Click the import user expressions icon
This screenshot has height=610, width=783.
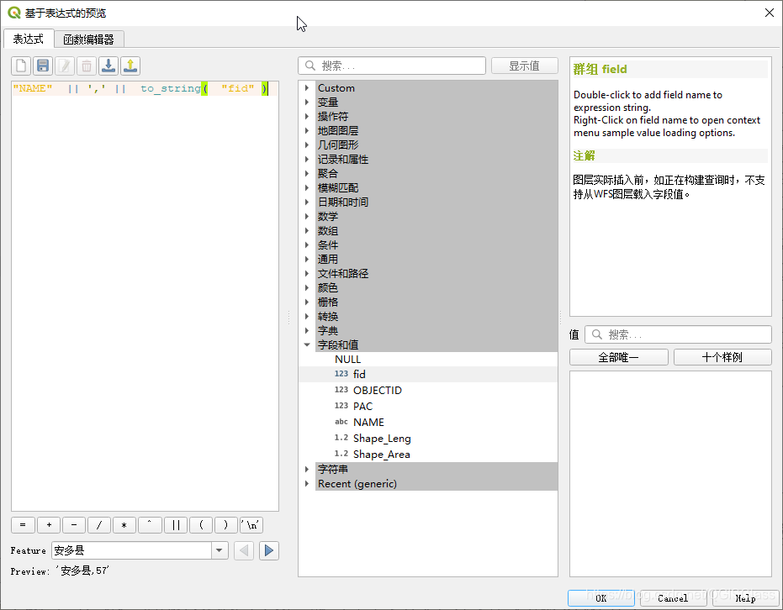point(108,66)
